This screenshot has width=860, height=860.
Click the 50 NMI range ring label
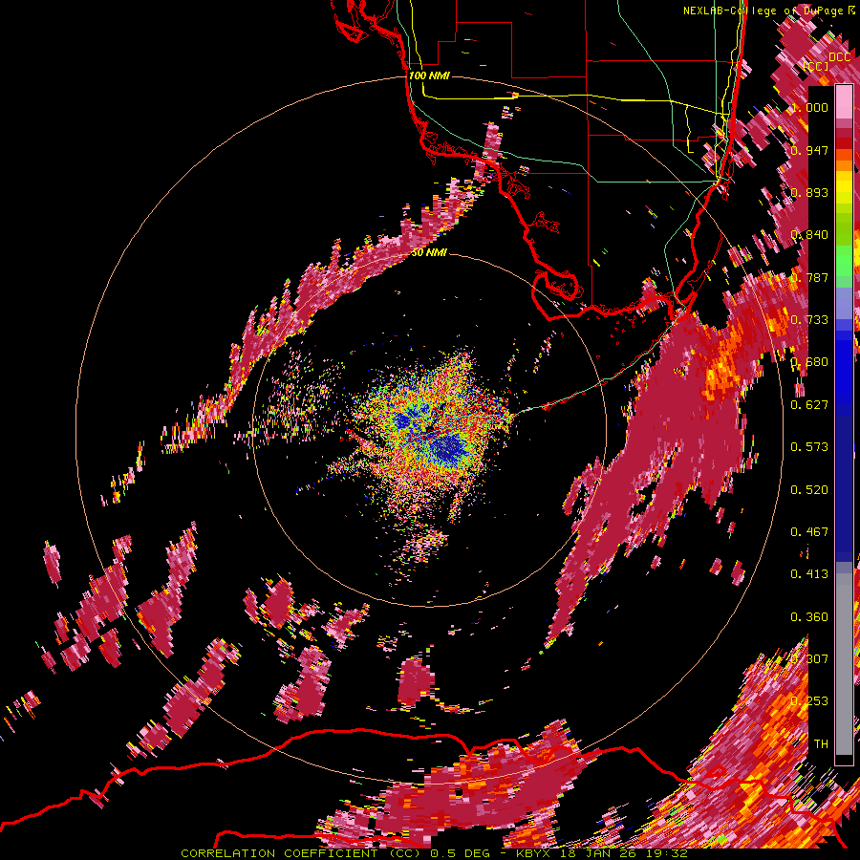(x=429, y=252)
